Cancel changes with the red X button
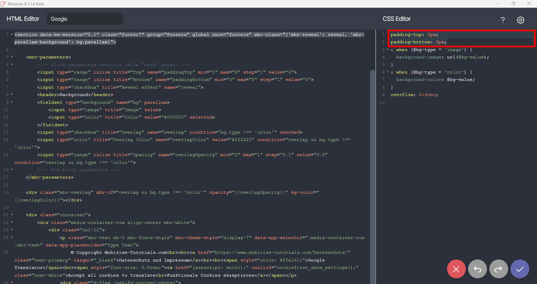537x284 pixels. coord(456,269)
